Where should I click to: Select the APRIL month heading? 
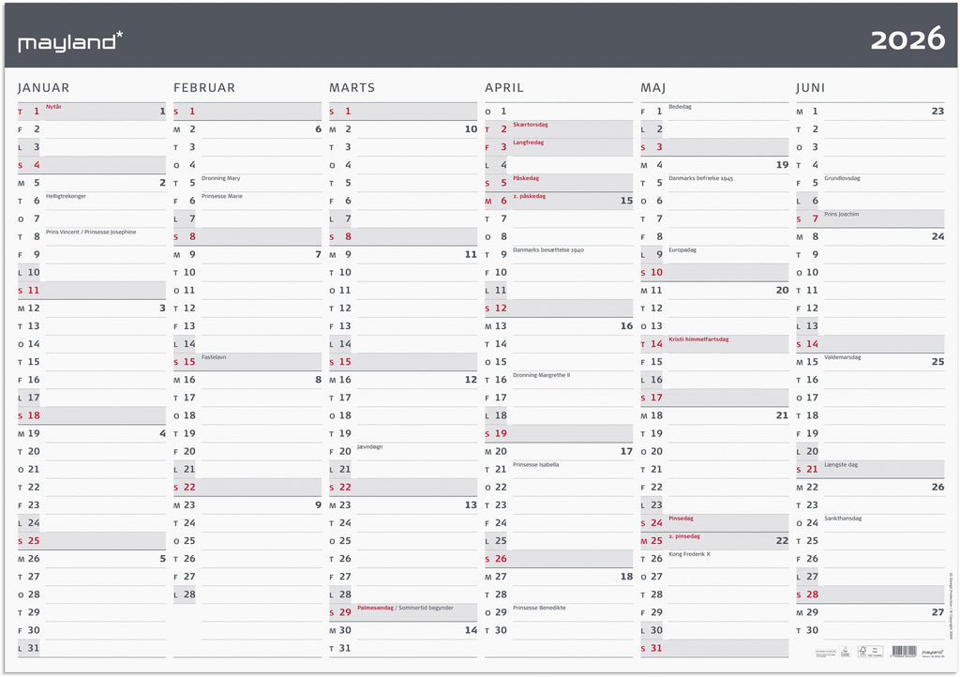pyautogui.click(x=503, y=87)
